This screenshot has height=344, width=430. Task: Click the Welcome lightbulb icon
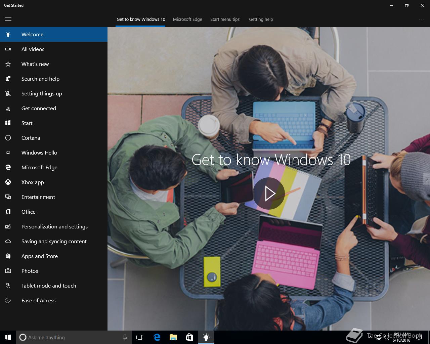(x=8, y=34)
